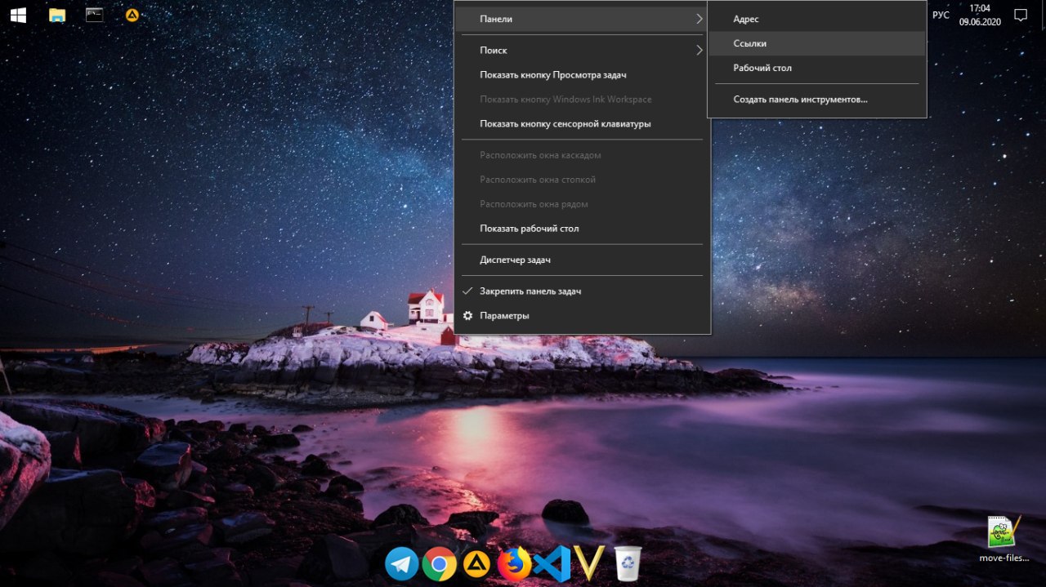This screenshot has width=1046, height=587.
Task: Open the Recycle Bin in the dock
Action: [628, 563]
